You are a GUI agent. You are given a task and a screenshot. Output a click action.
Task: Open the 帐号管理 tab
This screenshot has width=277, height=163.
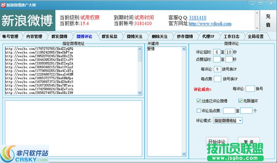[10, 37]
